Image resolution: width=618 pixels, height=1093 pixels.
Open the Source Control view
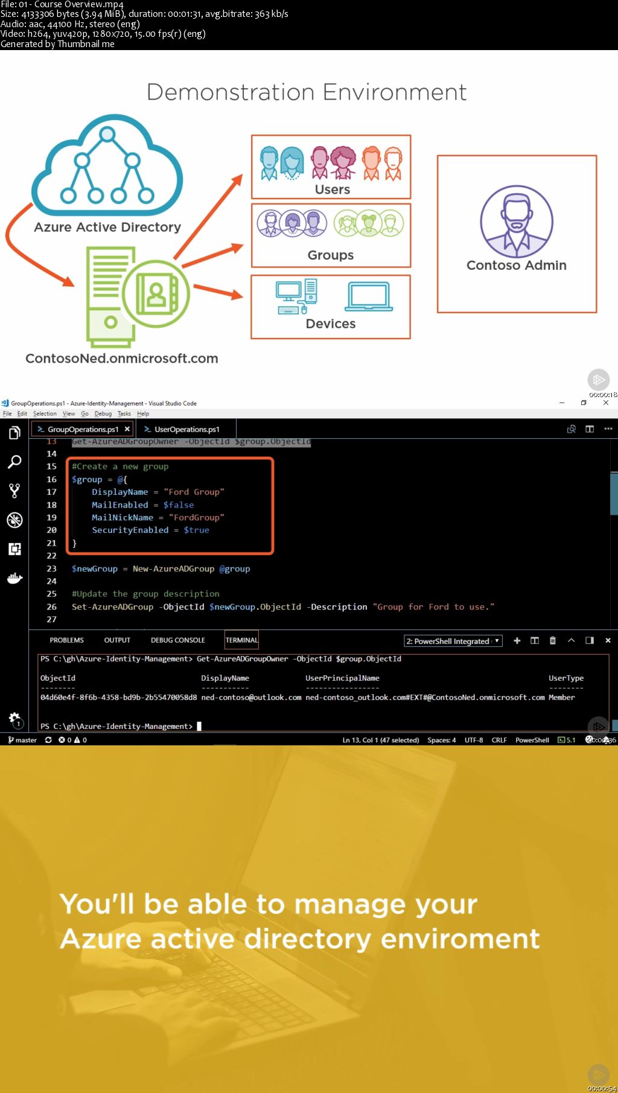point(14,491)
